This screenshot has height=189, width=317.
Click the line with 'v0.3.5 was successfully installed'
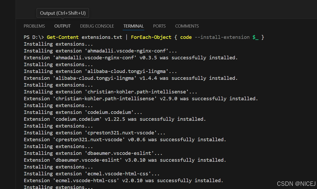point(131,58)
